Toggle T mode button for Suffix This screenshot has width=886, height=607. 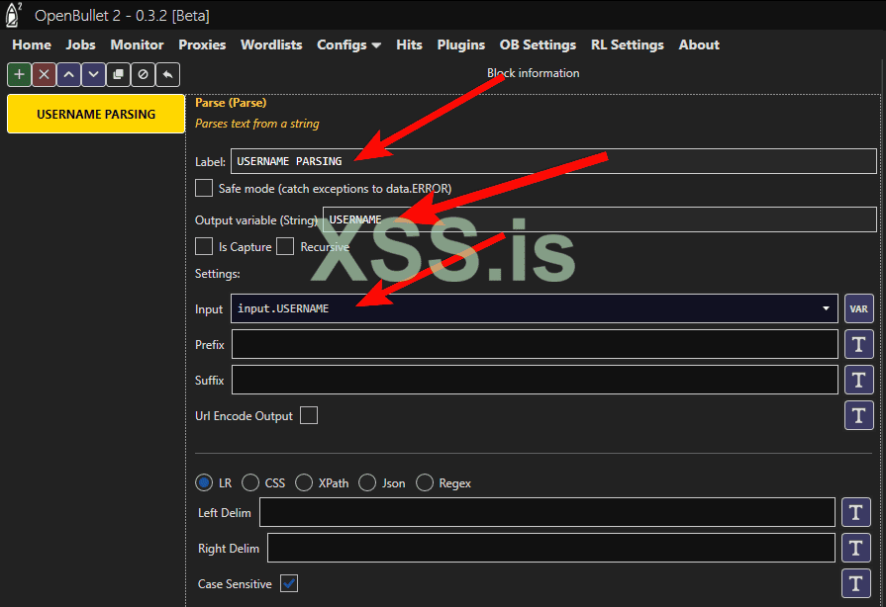click(859, 380)
